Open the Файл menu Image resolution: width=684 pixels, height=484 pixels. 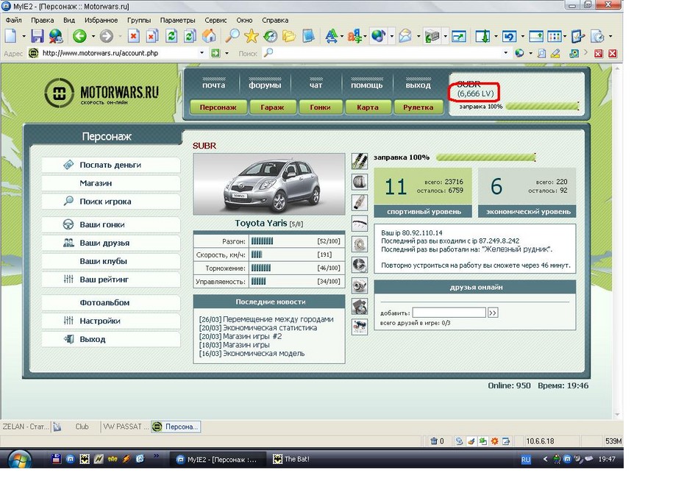tap(13, 20)
